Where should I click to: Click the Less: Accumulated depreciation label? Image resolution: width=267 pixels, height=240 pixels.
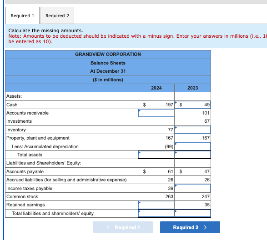[45, 146]
